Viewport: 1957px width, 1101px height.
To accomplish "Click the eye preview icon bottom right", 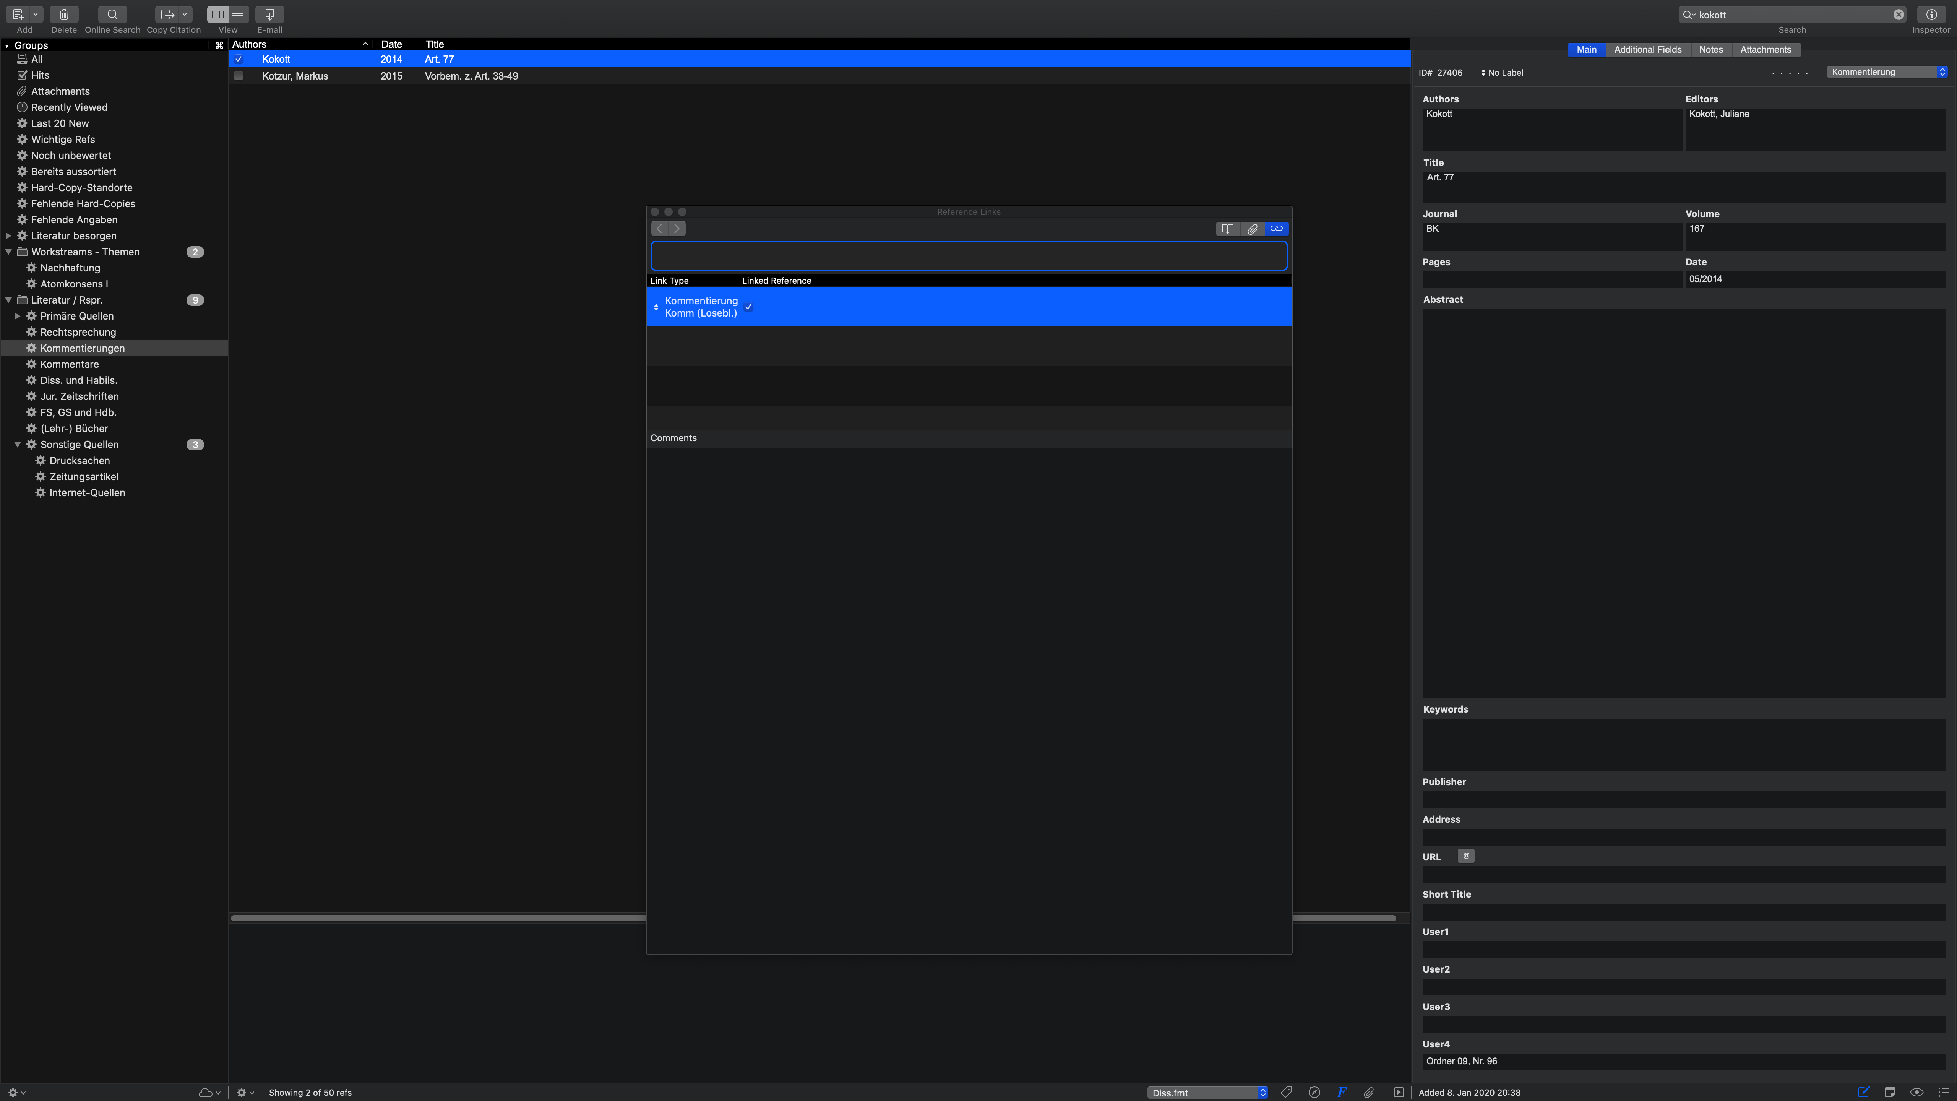I will [1917, 1092].
